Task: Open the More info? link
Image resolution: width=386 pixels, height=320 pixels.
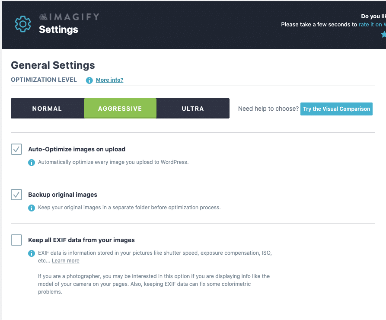Action: pos(109,80)
